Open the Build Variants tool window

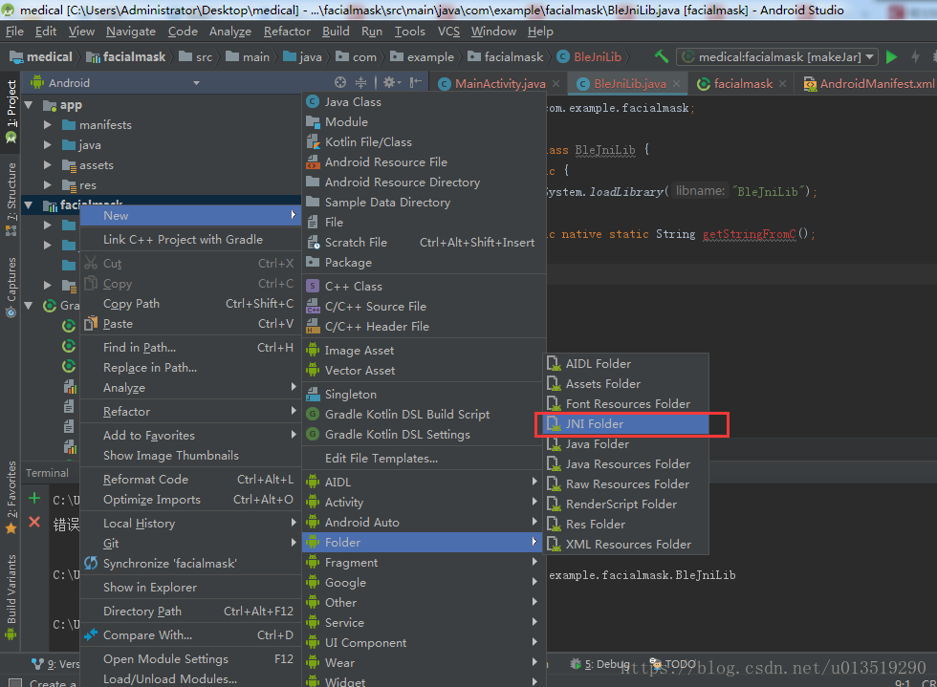pos(11,595)
